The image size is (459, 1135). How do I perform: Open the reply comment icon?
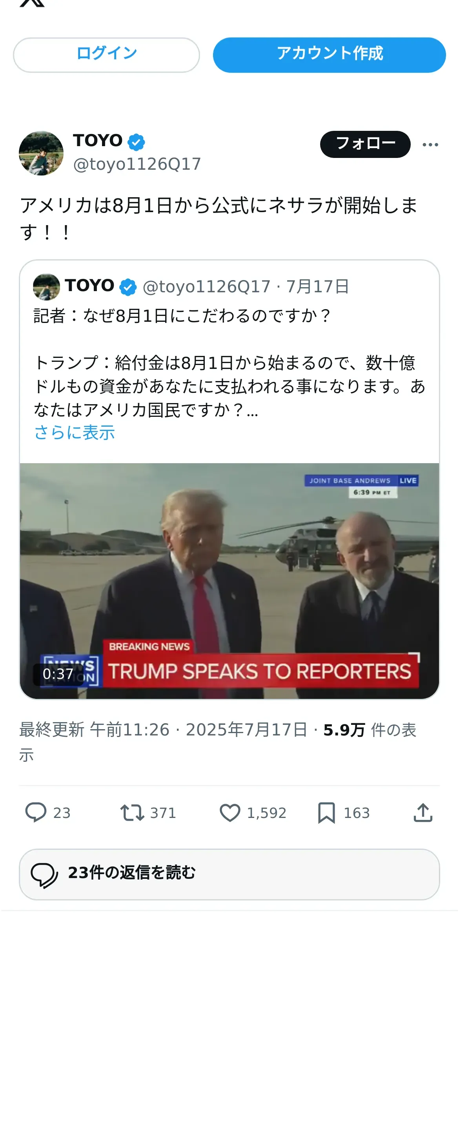click(x=36, y=812)
